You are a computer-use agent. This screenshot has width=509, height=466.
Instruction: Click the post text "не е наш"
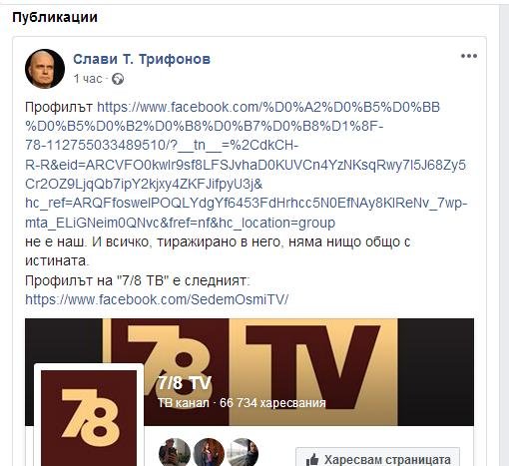pos(55,241)
